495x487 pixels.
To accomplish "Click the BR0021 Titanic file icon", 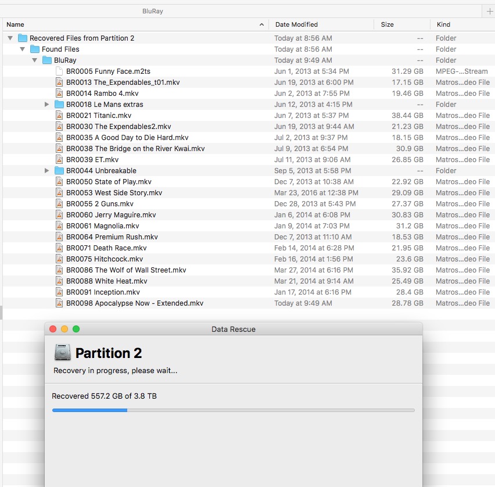I will click(x=59, y=116).
